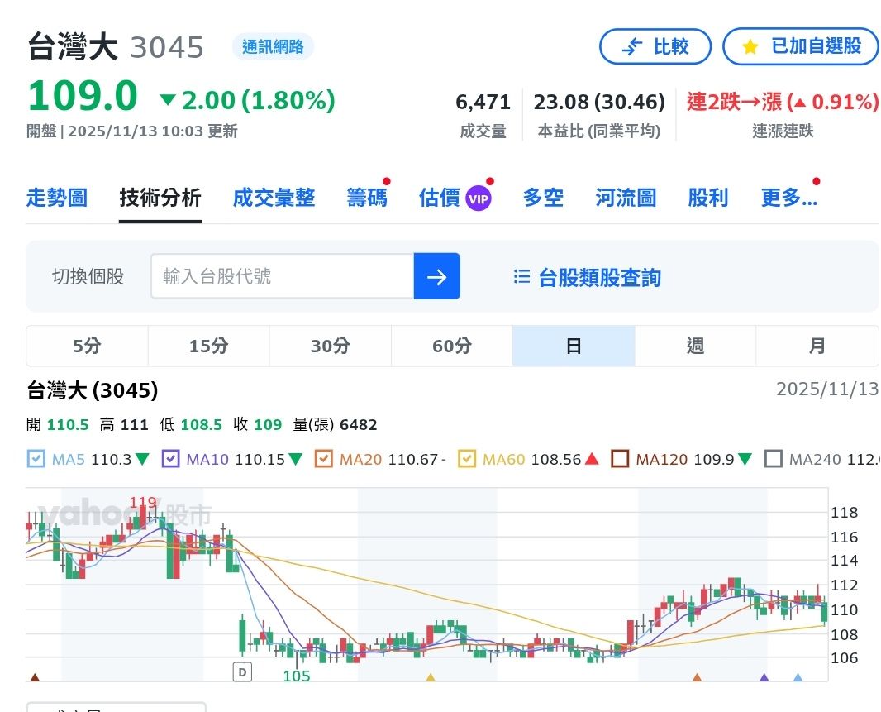The image size is (881, 712).
Task: Click the orange triangle marker below chart
Action: [x=697, y=677]
